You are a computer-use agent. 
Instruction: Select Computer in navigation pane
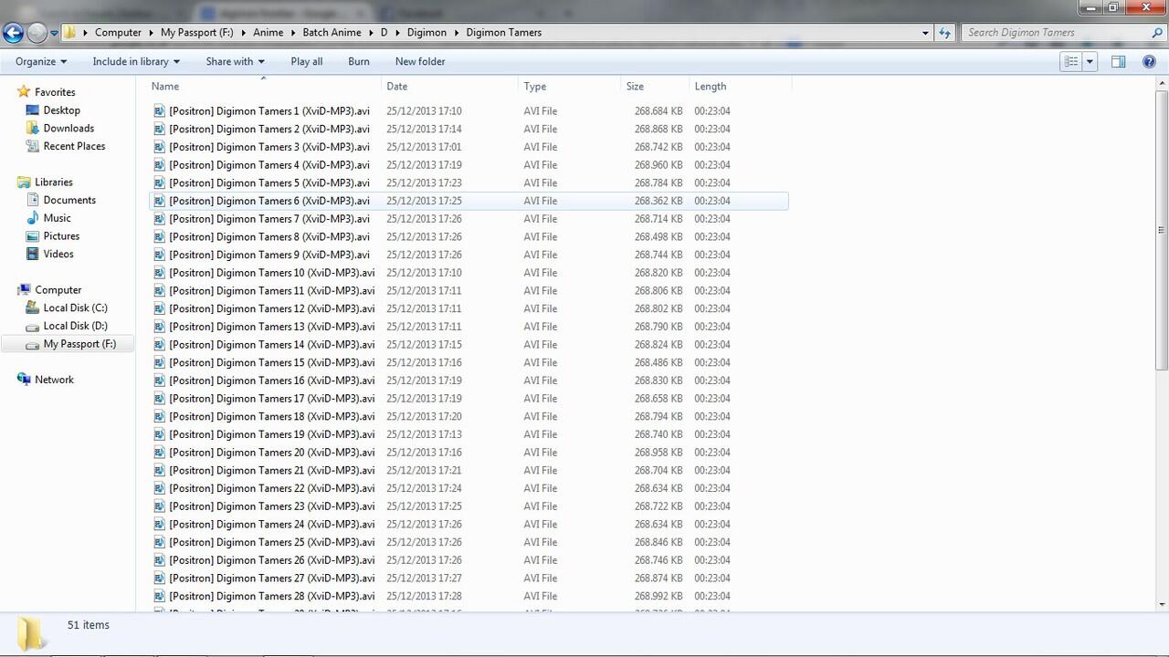58,290
